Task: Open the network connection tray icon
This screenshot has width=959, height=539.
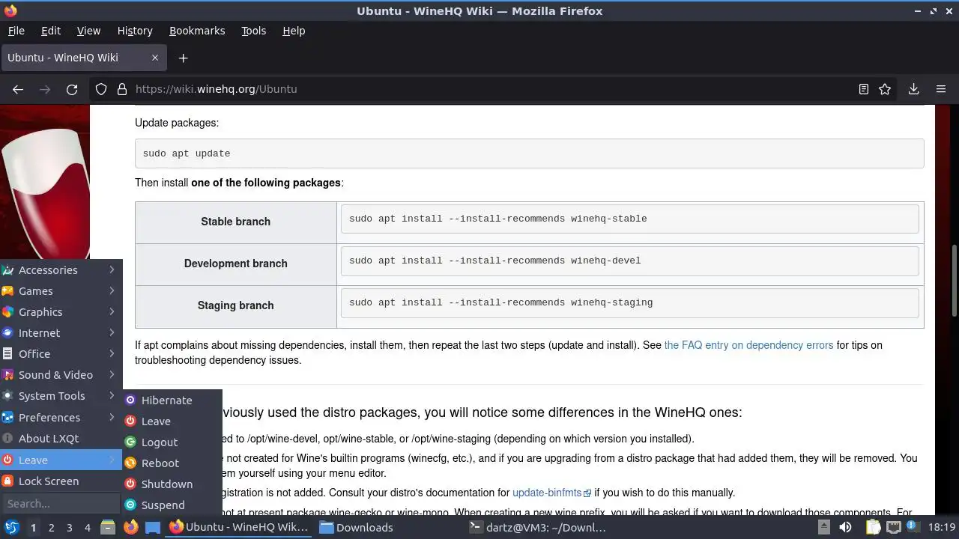Action: 895,528
